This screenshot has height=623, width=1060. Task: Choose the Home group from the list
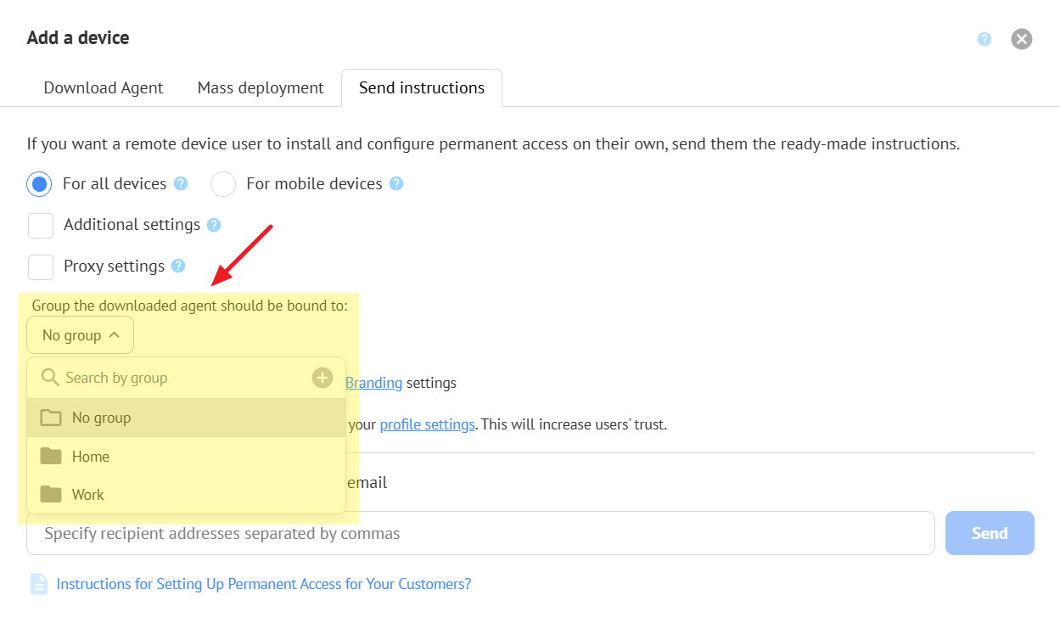91,457
